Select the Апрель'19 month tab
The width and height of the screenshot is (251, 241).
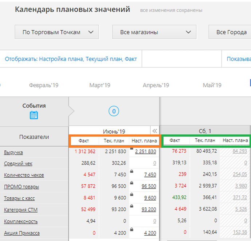(156, 85)
